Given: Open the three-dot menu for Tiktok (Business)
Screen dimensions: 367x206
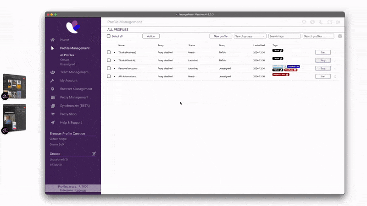Looking at the screenshot, I should point(335,53).
